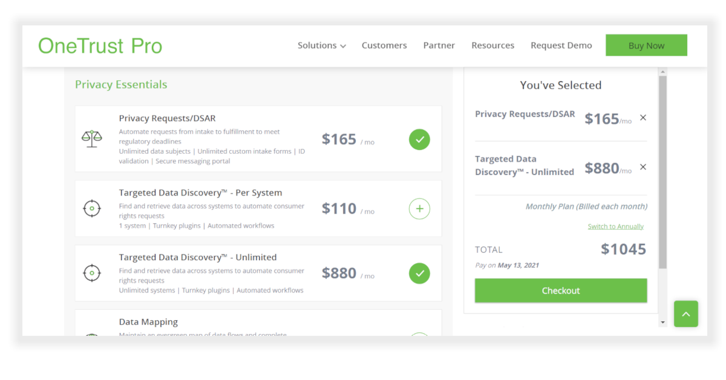Viewport: 726px width, 380px height.
Task: Deselect Targeted Data Discovery Unlimited checkmark
Action: tap(419, 274)
